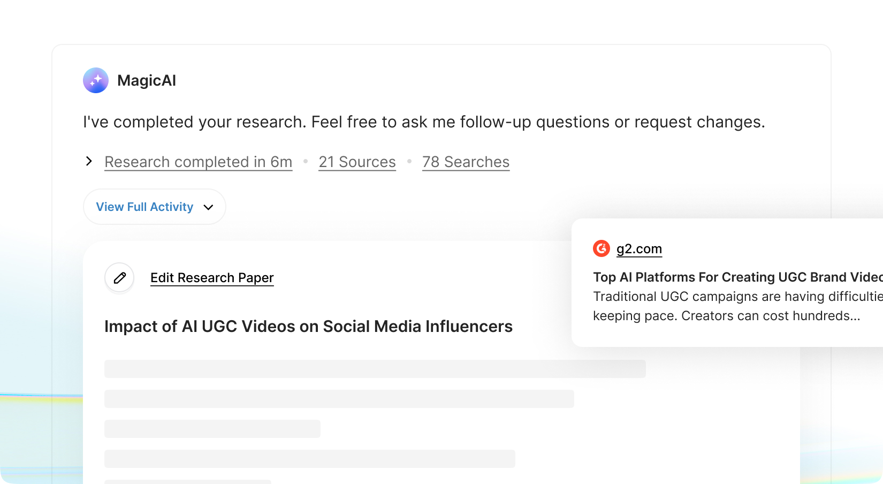The height and width of the screenshot is (484, 883).
Task: Click the first placeholder line of the paper
Action: tap(375, 369)
